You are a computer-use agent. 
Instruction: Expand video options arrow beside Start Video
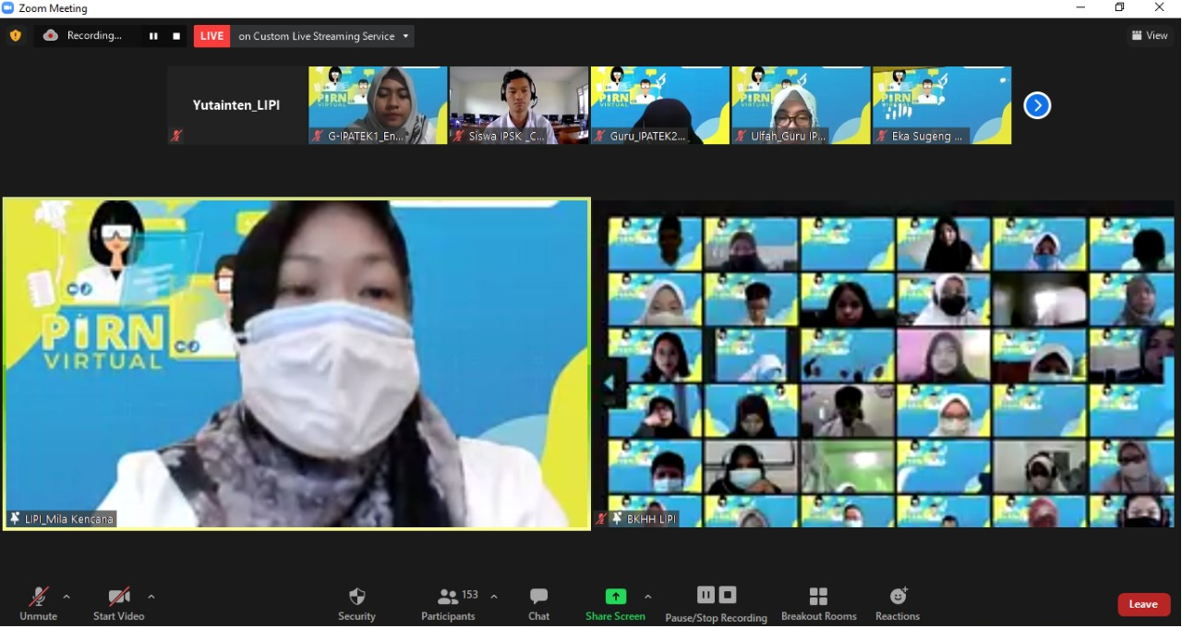151,597
